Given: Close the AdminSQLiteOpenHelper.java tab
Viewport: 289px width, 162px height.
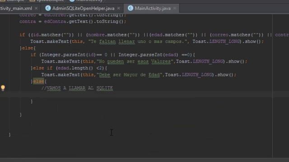Looking at the screenshot, I should 119,8.
